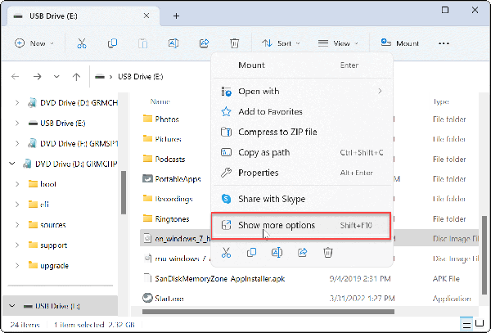Click the Rename icon in top toolbar
This screenshot has height=333, width=491.
(x=173, y=43)
